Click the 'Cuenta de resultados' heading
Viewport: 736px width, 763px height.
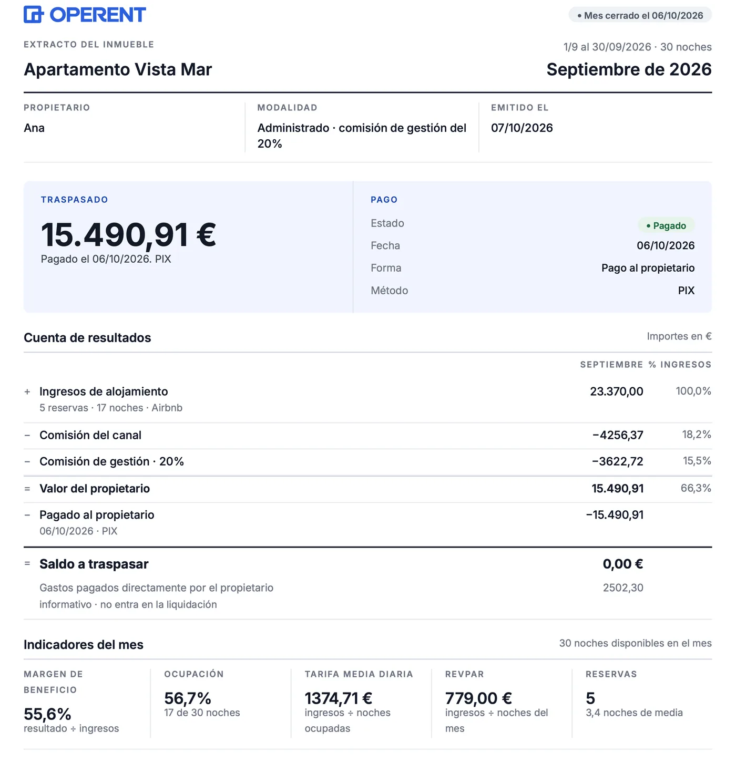(87, 338)
